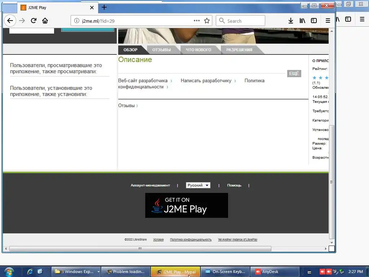Switch to J2ME Play - Mypal taskbar button
Image resolution: width=369 pixels, height=277 pixels.
tap(175, 272)
